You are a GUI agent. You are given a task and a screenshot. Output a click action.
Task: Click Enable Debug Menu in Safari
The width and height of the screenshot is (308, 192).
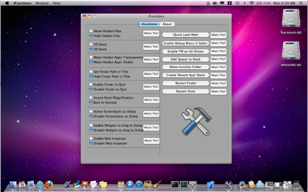coord(186,44)
